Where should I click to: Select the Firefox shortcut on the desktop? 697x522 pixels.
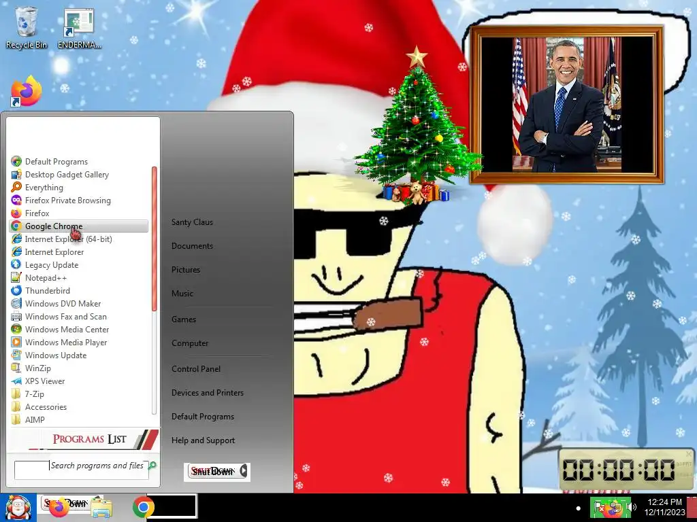tap(27, 91)
